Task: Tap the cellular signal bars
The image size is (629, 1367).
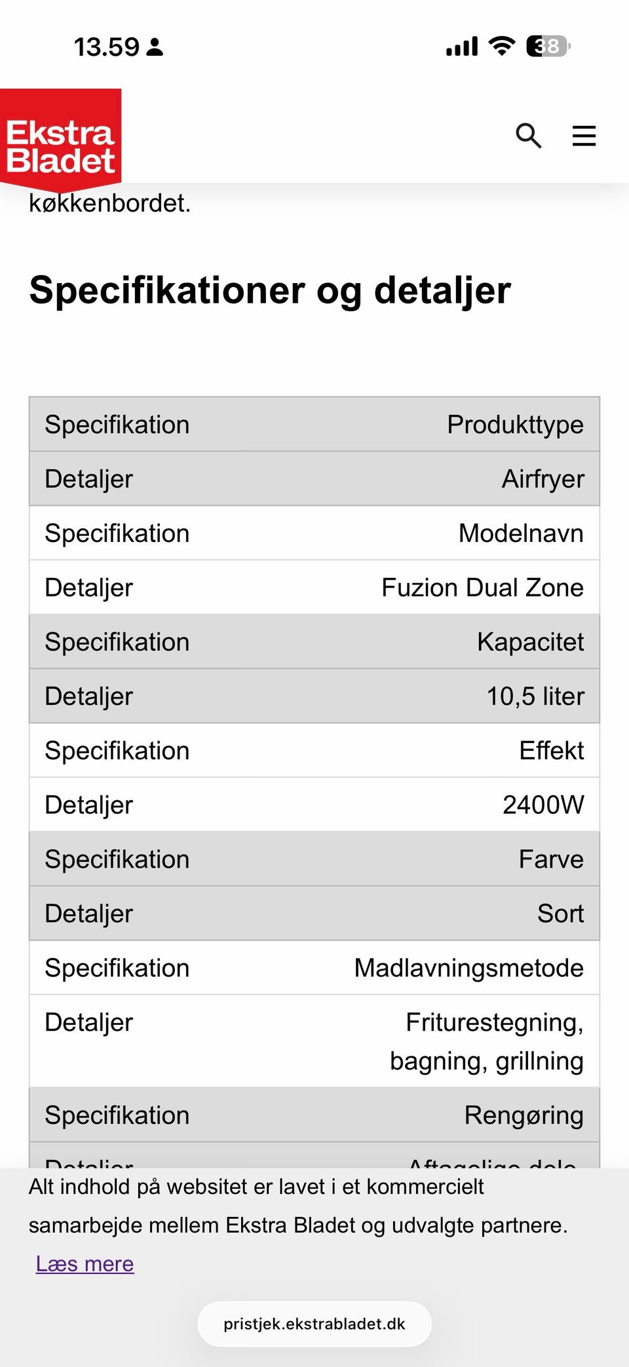Action: pyautogui.click(x=462, y=47)
